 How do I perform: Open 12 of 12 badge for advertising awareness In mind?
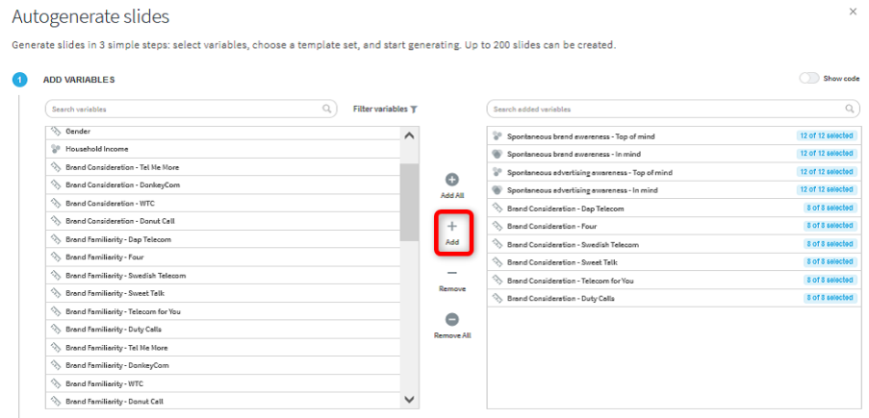(827, 189)
